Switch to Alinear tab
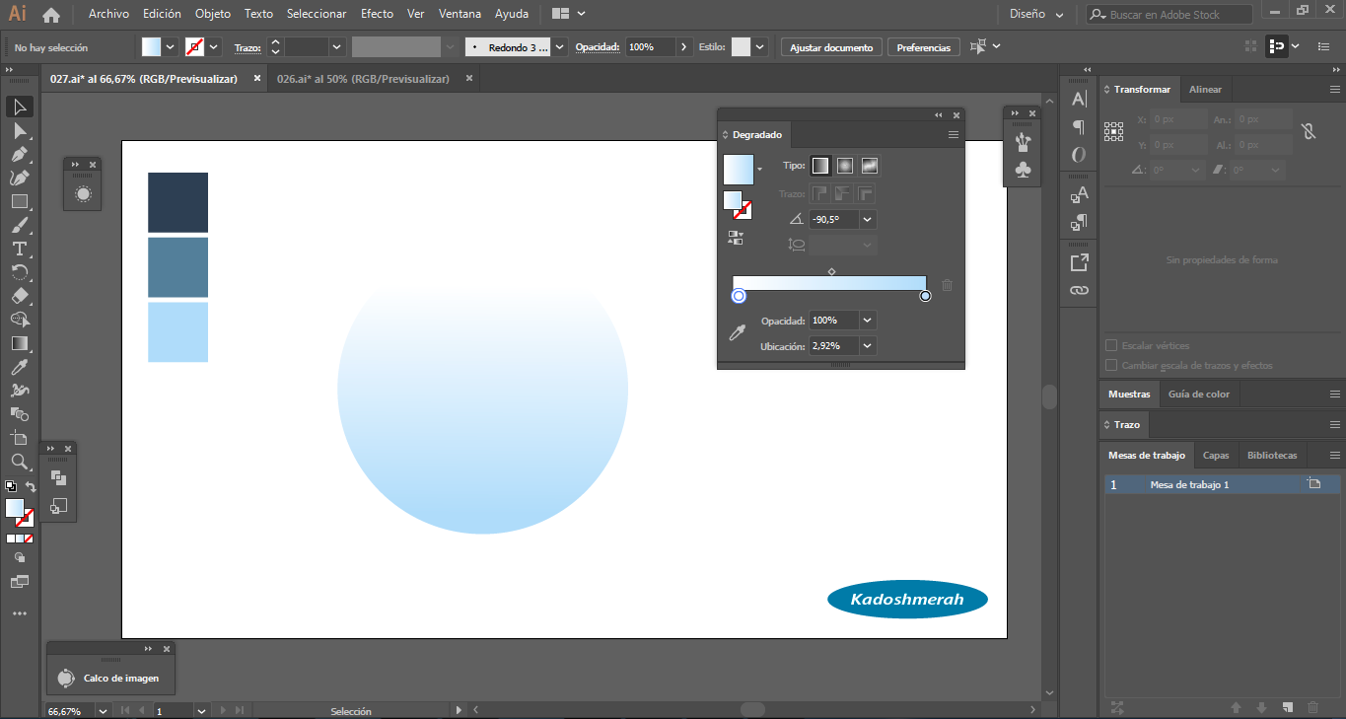Image resolution: width=1346 pixels, height=719 pixels. pos(1205,90)
